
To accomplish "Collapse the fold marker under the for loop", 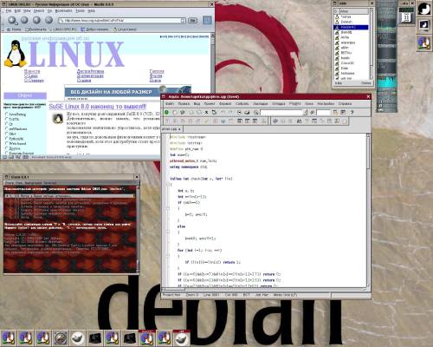I will 168,256.
